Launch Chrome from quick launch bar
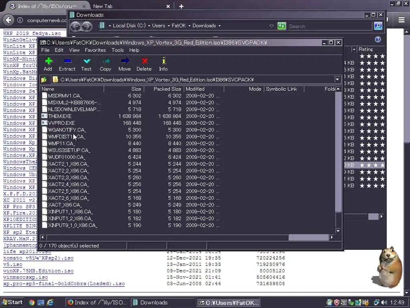The width and height of the screenshot is (410, 308). 32,302
